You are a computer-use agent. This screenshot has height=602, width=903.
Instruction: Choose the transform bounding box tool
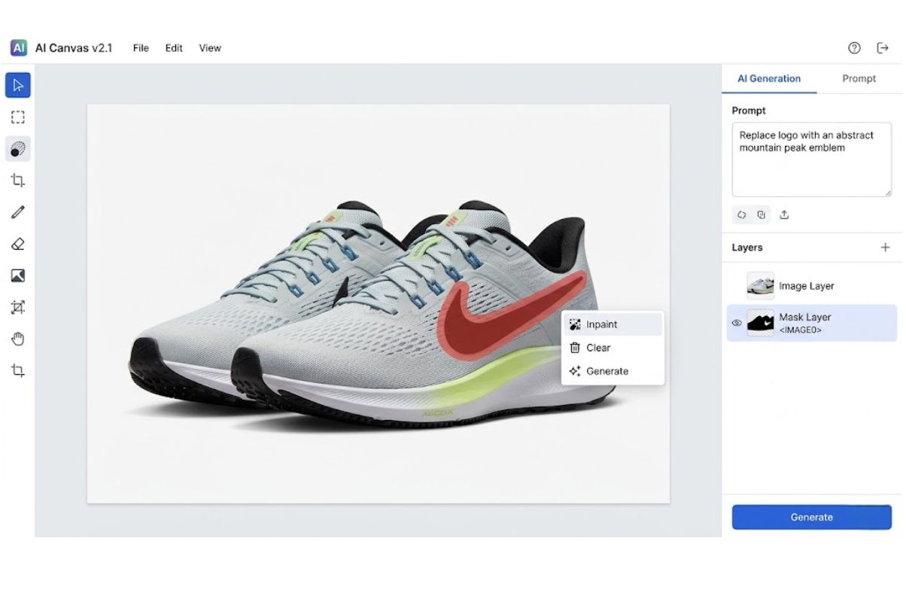click(x=18, y=307)
